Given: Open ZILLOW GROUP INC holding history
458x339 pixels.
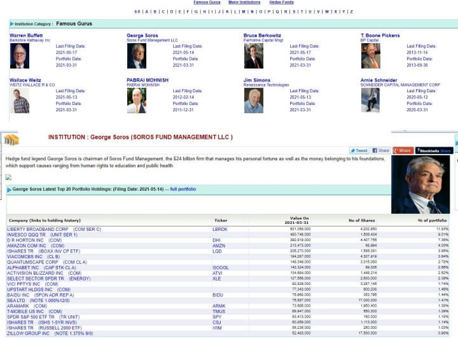Looking at the screenshot, I should [x=50, y=333].
